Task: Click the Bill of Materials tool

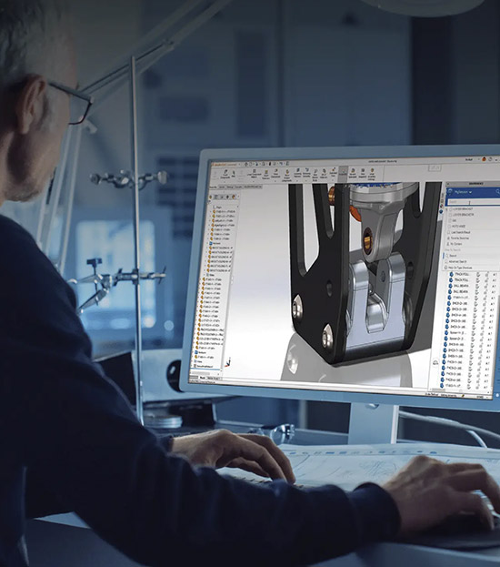Action: pyautogui.click(x=324, y=174)
